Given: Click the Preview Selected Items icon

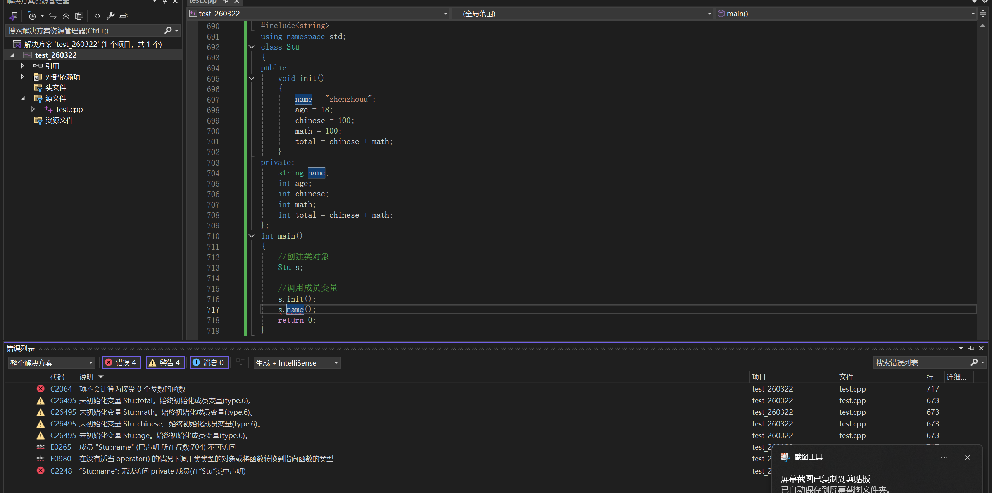Looking at the screenshot, I should click(124, 16).
